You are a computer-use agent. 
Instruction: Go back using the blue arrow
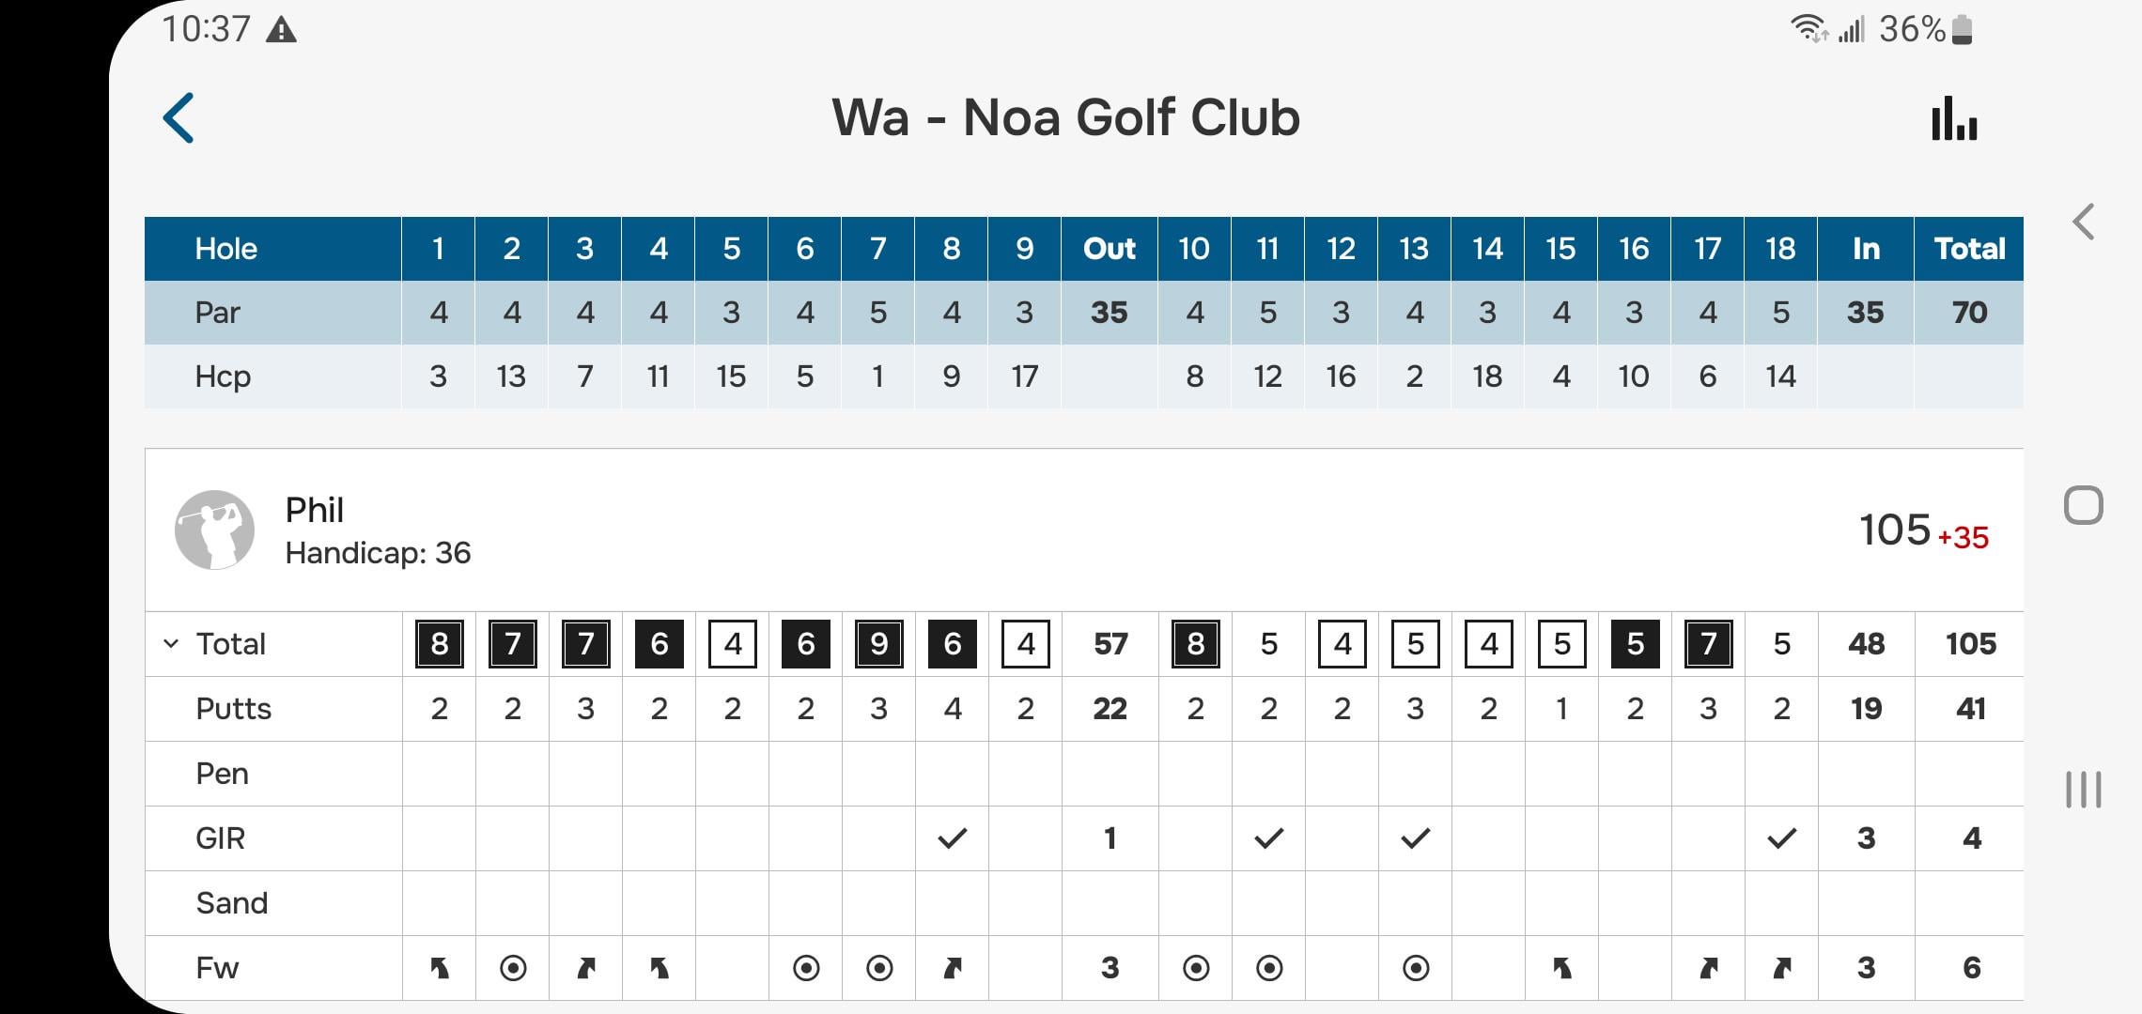178,118
